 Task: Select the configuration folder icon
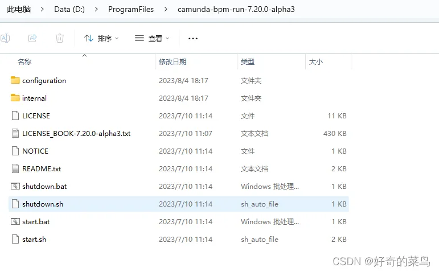[15, 80]
